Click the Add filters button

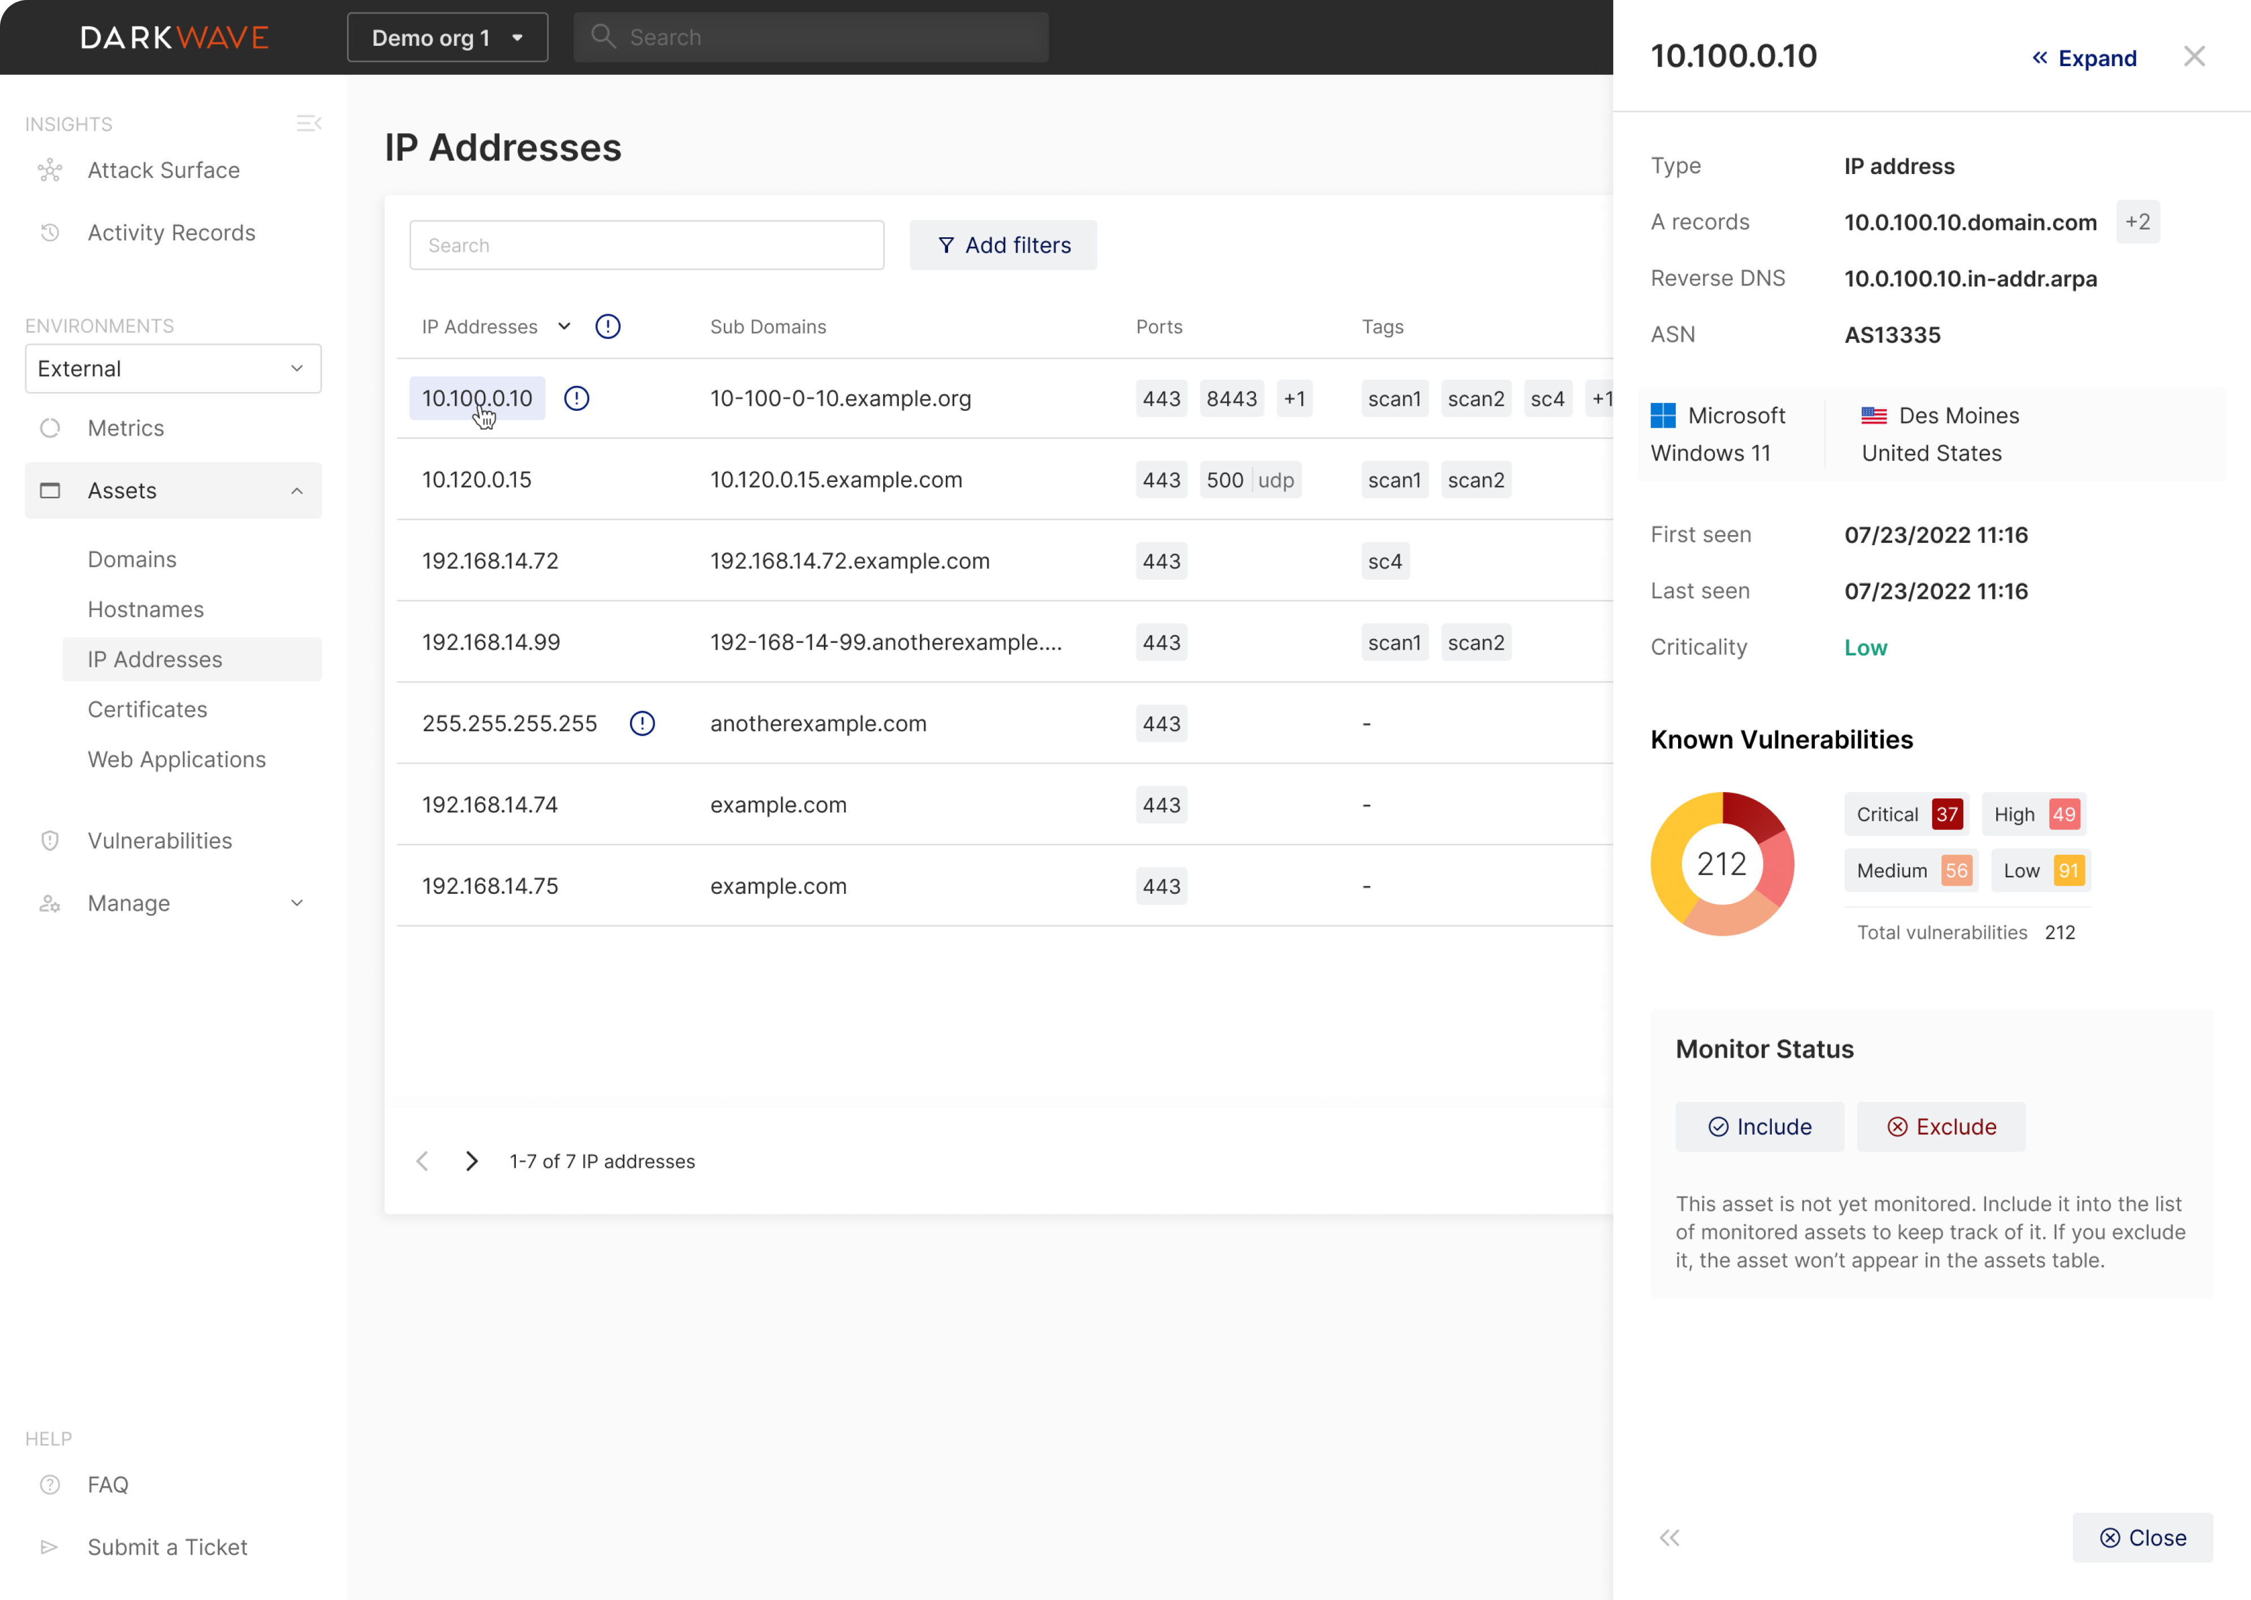(x=1003, y=244)
